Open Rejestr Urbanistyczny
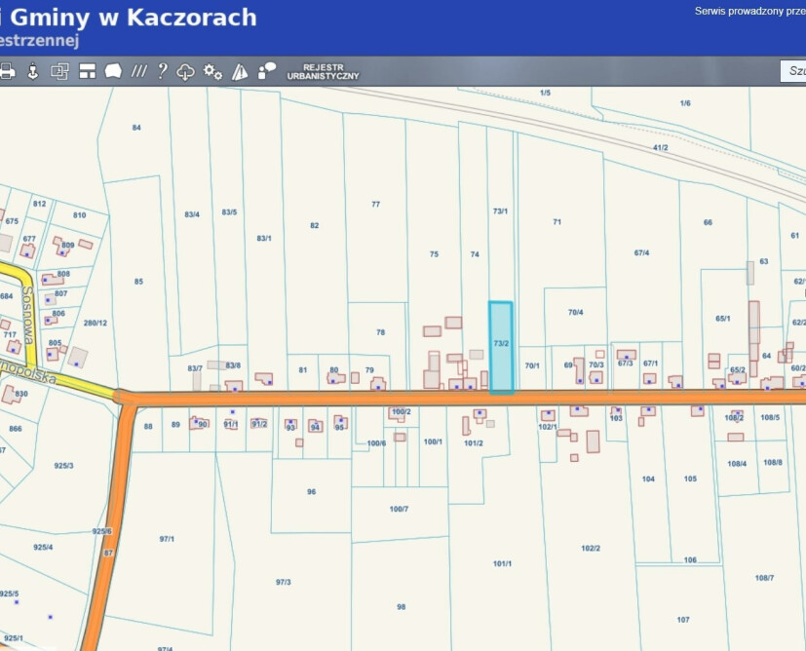The height and width of the screenshot is (651, 806). pyautogui.click(x=323, y=71)
